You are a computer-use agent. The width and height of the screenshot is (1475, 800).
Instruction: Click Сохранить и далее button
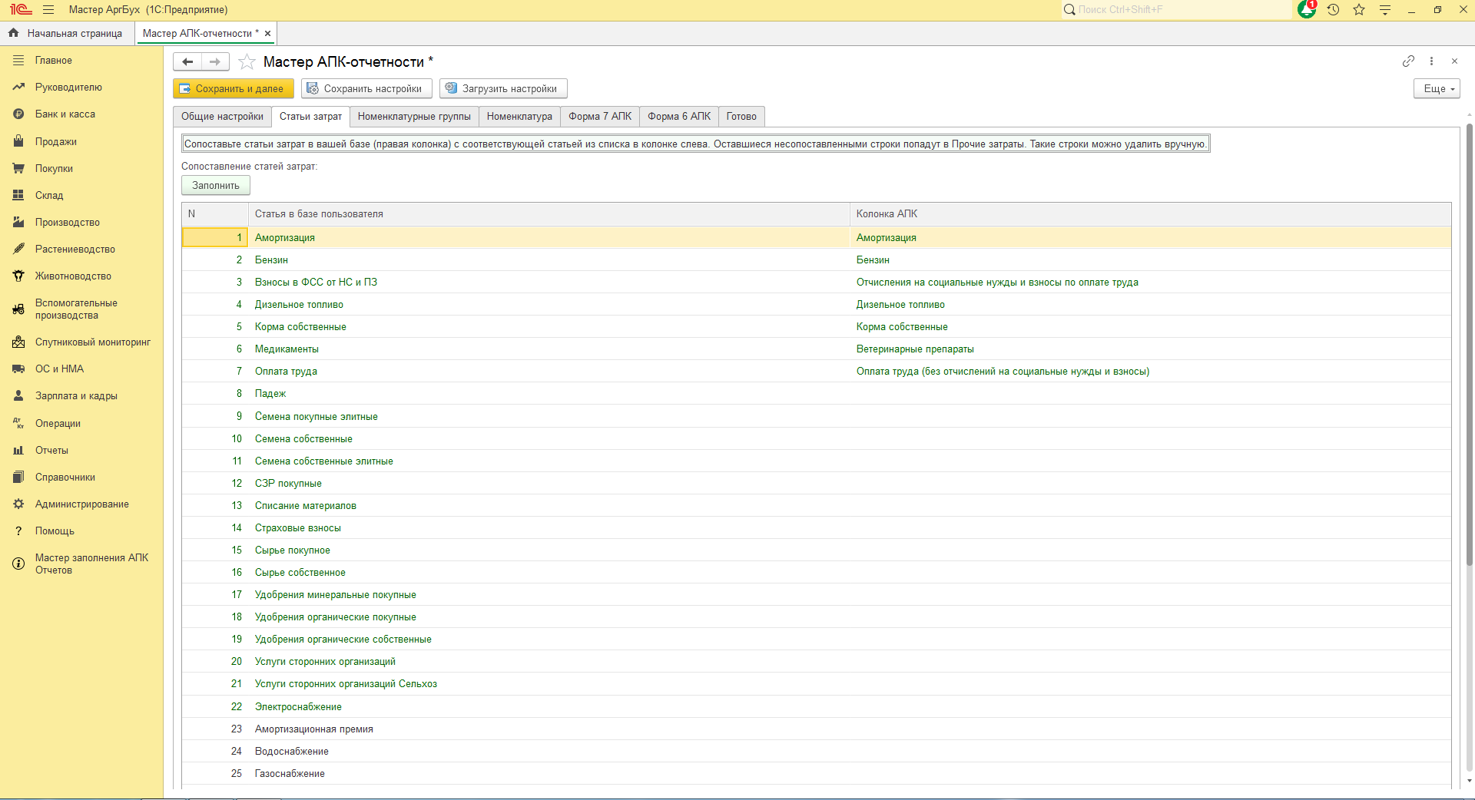point(233,88)
